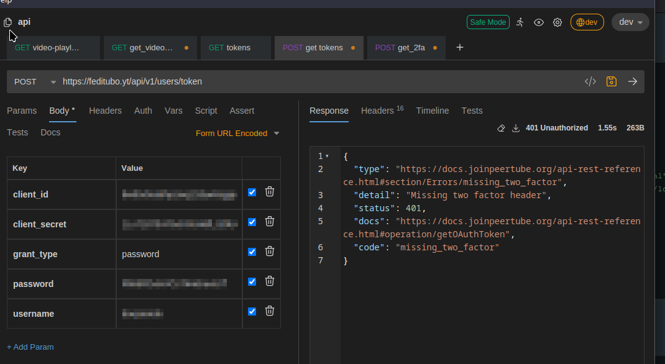Save the request with the save icon
665x364 pixels.
[612, 81]
